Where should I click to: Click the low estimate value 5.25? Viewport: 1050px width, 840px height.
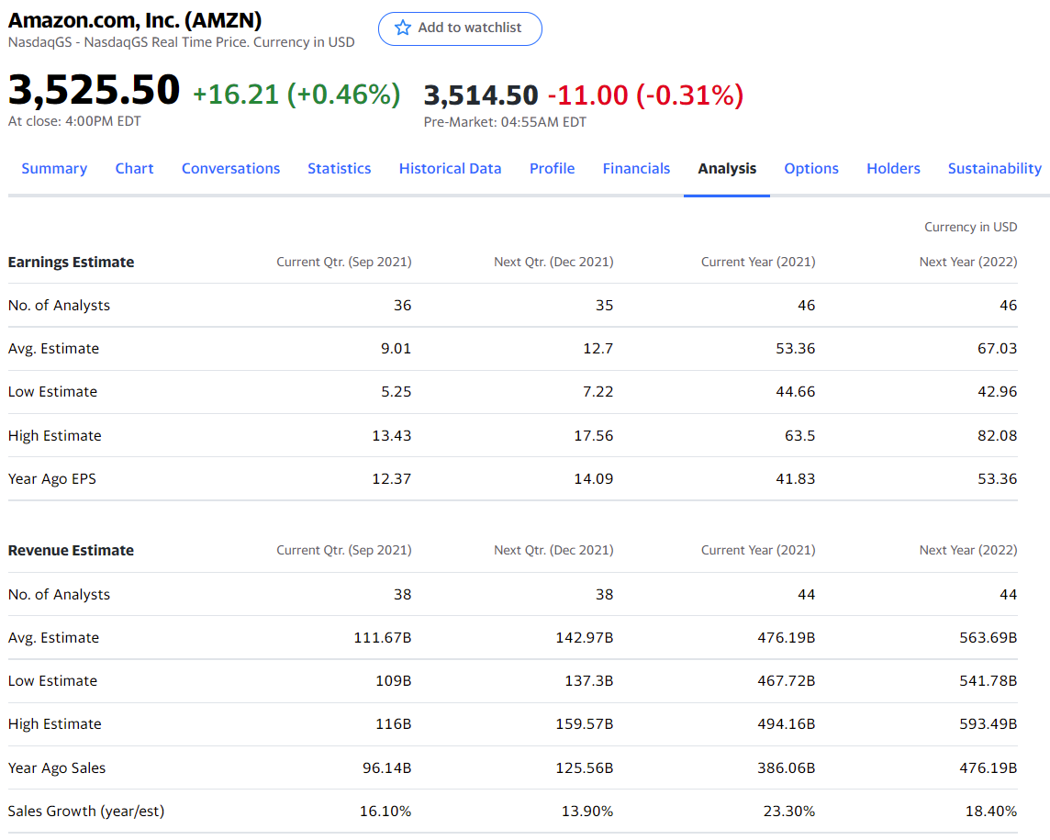(x=396, y=392)
